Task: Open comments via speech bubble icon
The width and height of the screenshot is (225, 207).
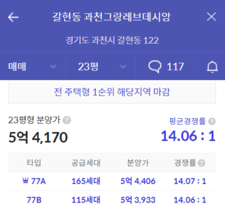Action: tap(155, 67)
